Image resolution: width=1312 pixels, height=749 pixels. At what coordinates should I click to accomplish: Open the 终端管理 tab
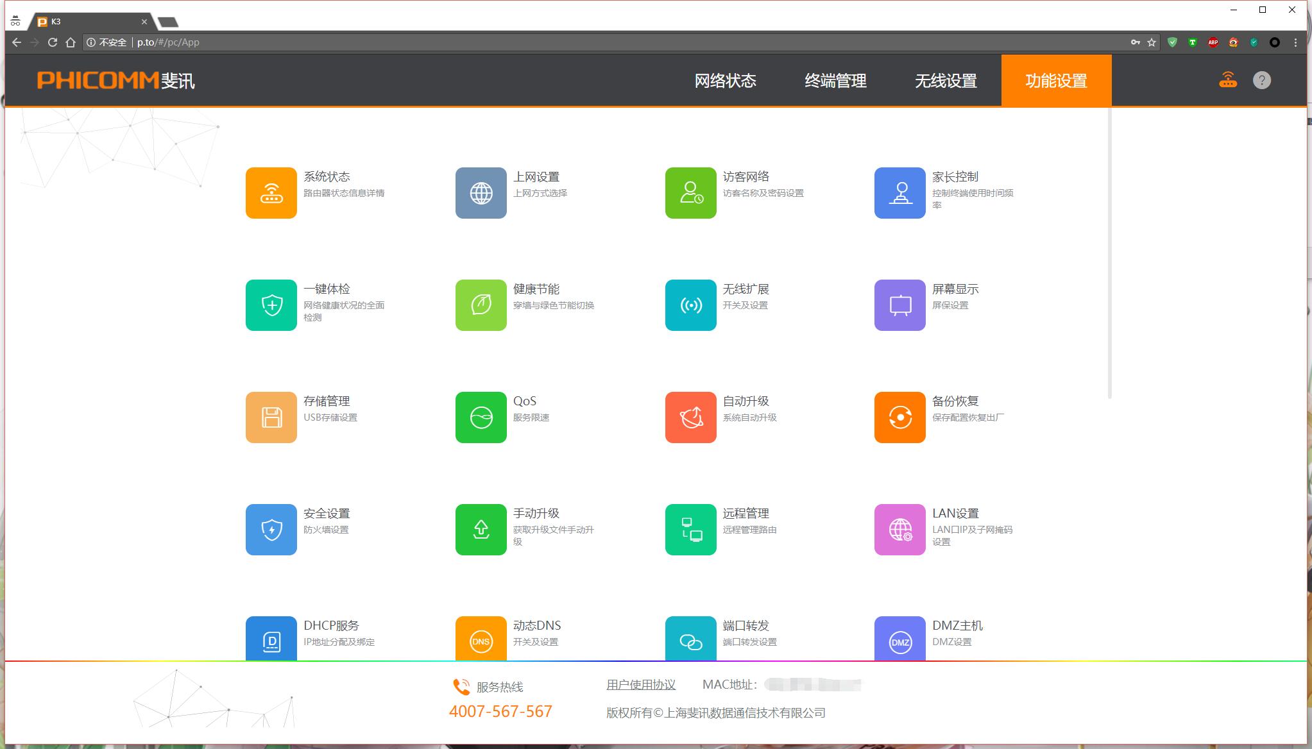coord(835,81)
